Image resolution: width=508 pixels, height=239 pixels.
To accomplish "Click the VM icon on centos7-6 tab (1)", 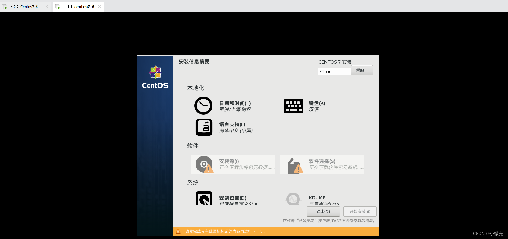I will (x=58, y=6).
